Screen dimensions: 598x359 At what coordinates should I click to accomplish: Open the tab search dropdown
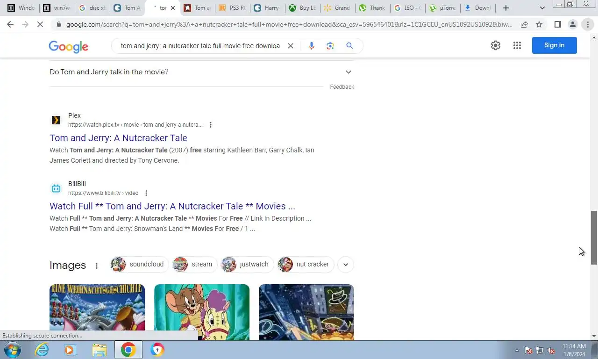pyautogui.click(x=542, y=8)
